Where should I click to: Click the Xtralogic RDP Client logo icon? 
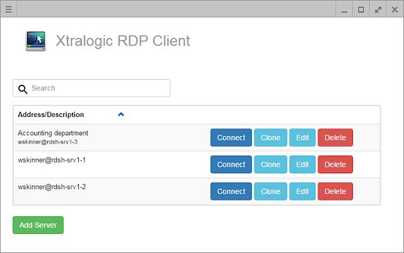tap(36, 41)
